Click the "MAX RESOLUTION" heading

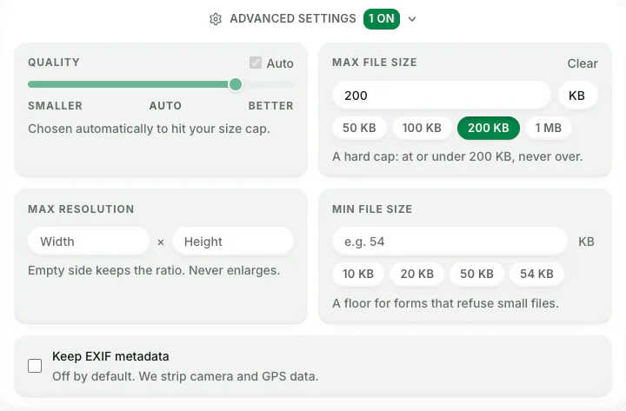pos(81,209)
